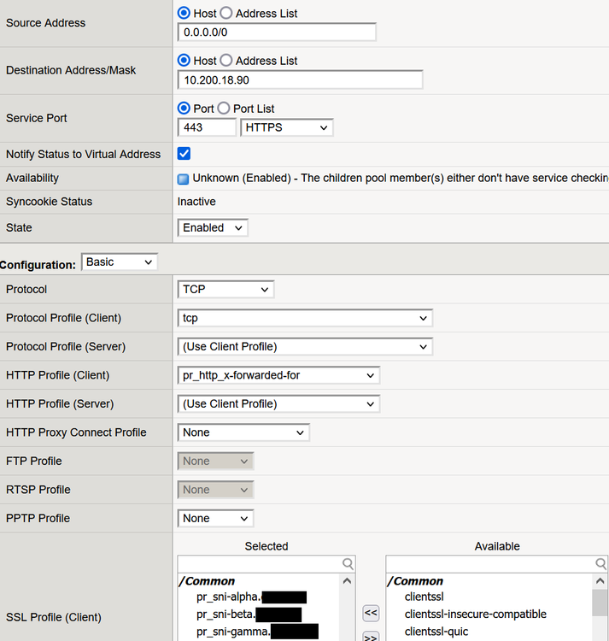Select clientssl-insecure-compatible in Available list
609x641 pixels.
tap(475, 614)
